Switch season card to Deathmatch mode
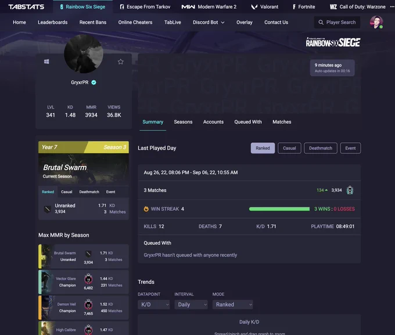Viewport: 395px width, 335px height. (x=89, y=192)
